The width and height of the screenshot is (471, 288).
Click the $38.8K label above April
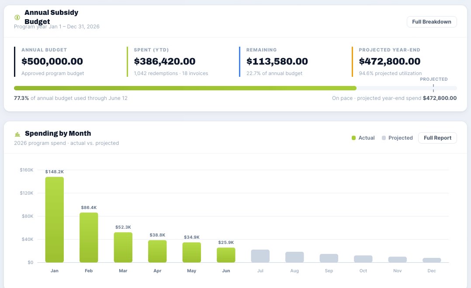click(157, 235)
